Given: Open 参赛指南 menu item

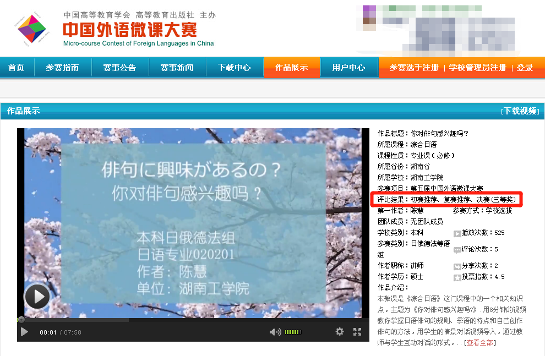Looking at the screenshot, I should (62, 67).
